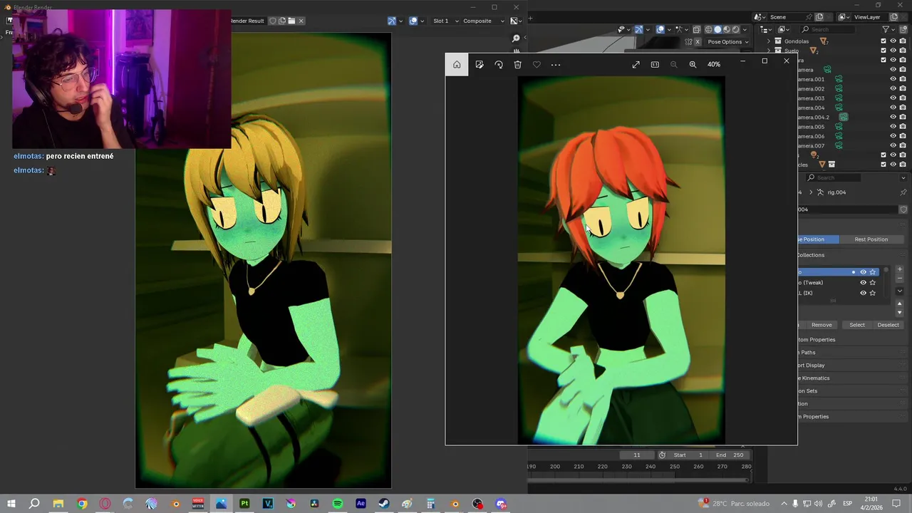Hide Camera.001 in viewport via eye

tap(893, 79)
